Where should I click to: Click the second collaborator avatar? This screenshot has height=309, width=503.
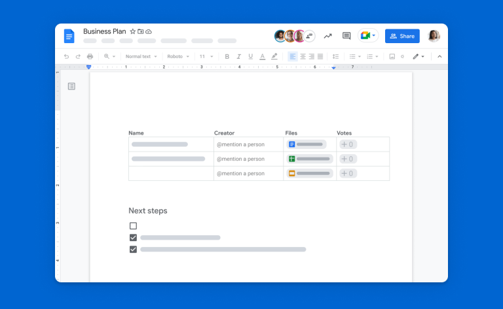tap(289, 36)
